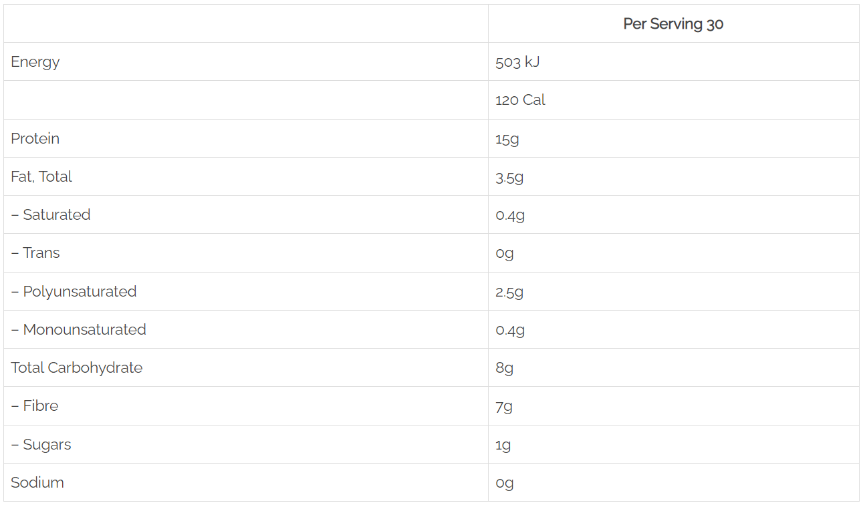
Task: Select the 15g protein value
Action: click(x=507, y=139)
